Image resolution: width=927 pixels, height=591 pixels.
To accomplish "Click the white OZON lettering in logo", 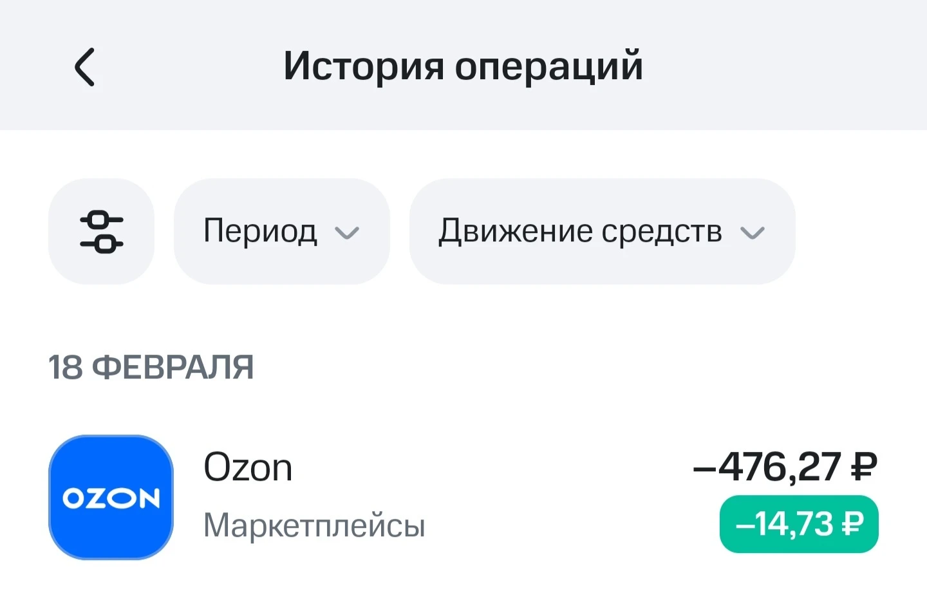I will pyautogui.click(x=111, y=498).
